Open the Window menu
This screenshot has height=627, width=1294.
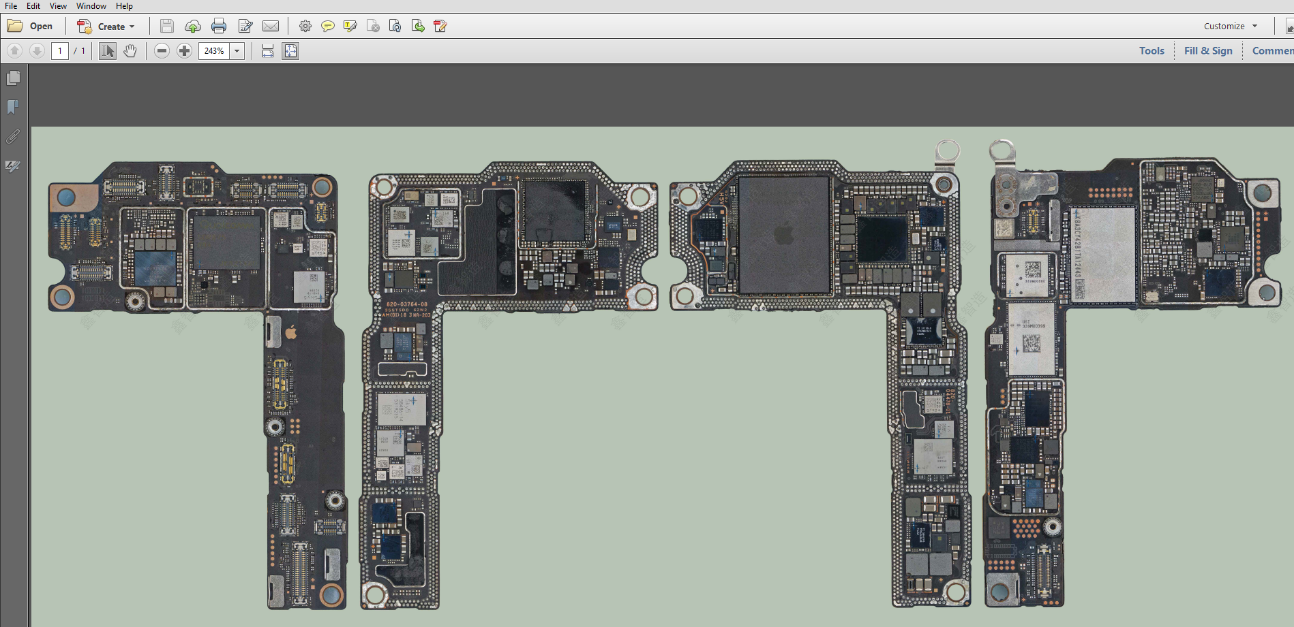coord(91,6)
